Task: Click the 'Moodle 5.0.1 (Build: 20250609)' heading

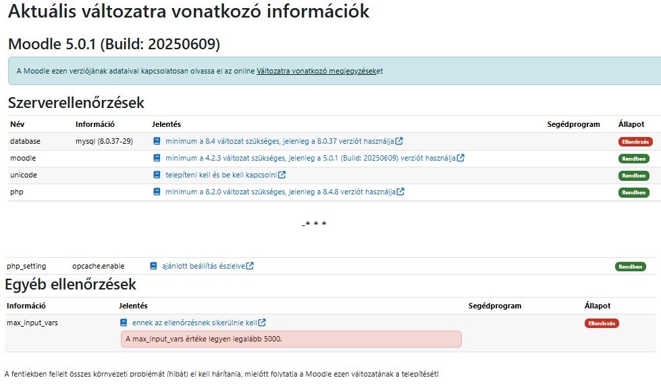Action: pyautogui.click(x=114, y=44)
